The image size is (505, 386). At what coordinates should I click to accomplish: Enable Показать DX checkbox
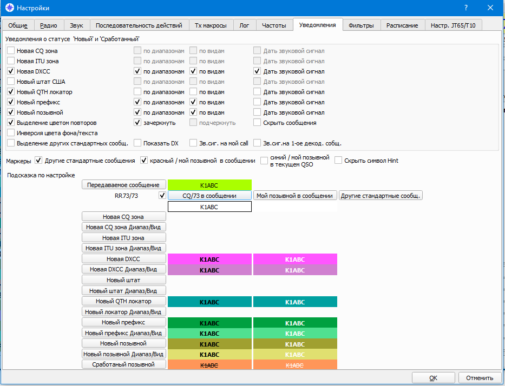(137, 143)
